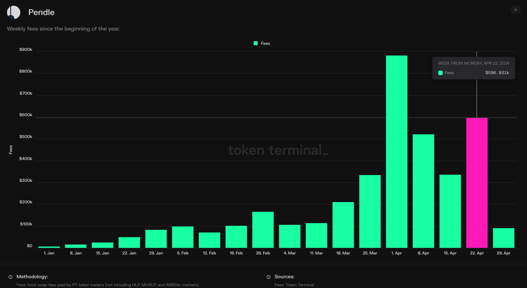Screen dimensions: 527x288
Task: Click the 'Methodology:' heading
Action: pos(32,277)
